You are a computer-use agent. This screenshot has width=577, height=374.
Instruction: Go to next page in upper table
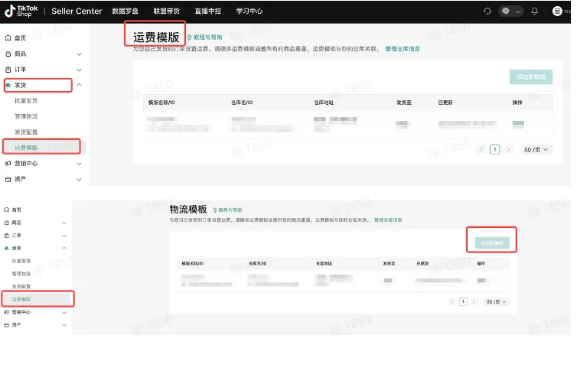click(x=509, y=150)
